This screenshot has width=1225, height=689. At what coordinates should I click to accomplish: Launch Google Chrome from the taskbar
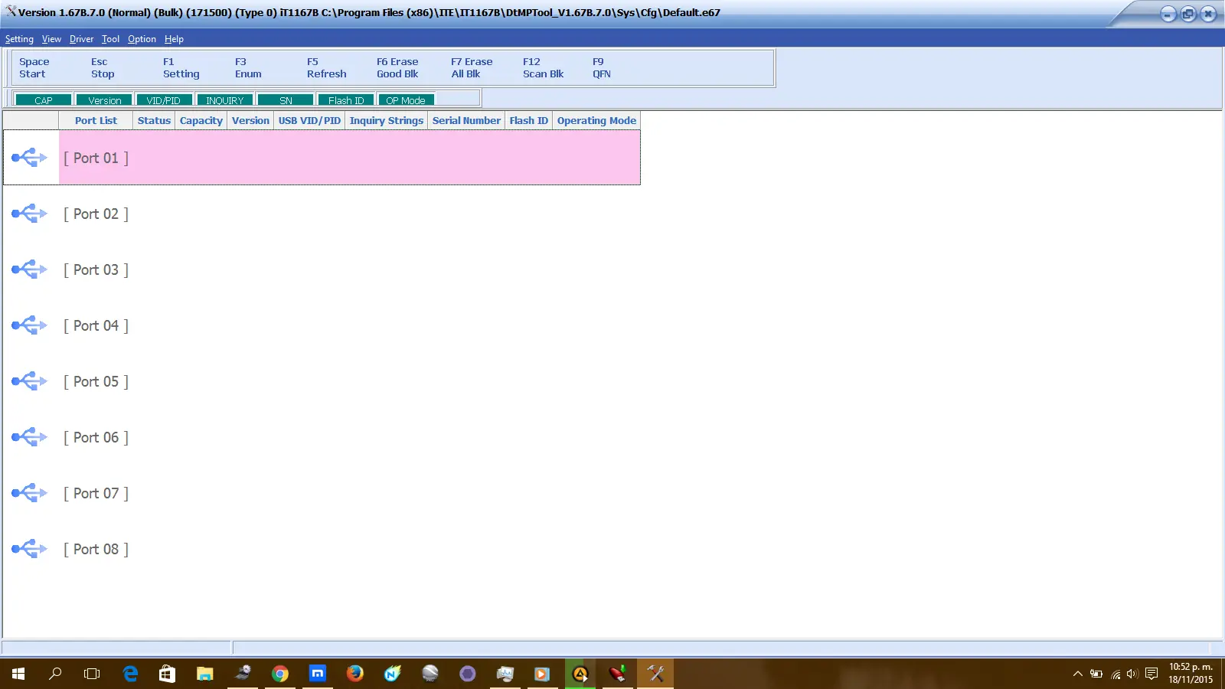coord(280,674)
